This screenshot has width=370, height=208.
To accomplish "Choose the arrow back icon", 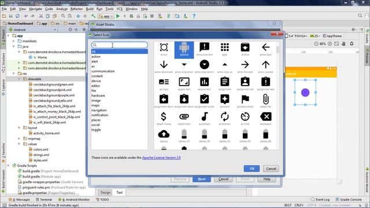I will [265, 49].
